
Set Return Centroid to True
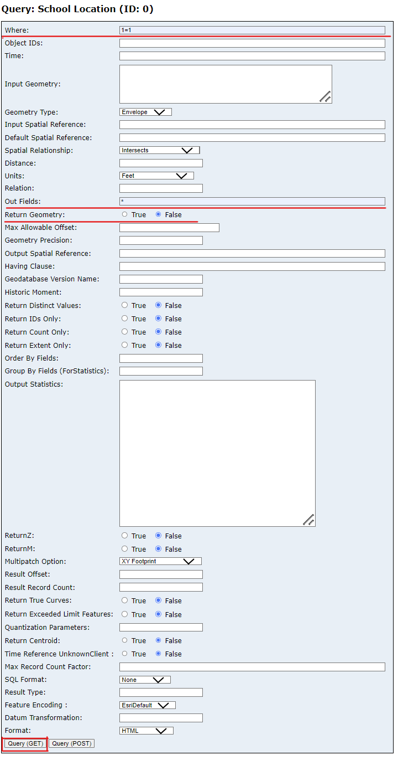point(125,641)
